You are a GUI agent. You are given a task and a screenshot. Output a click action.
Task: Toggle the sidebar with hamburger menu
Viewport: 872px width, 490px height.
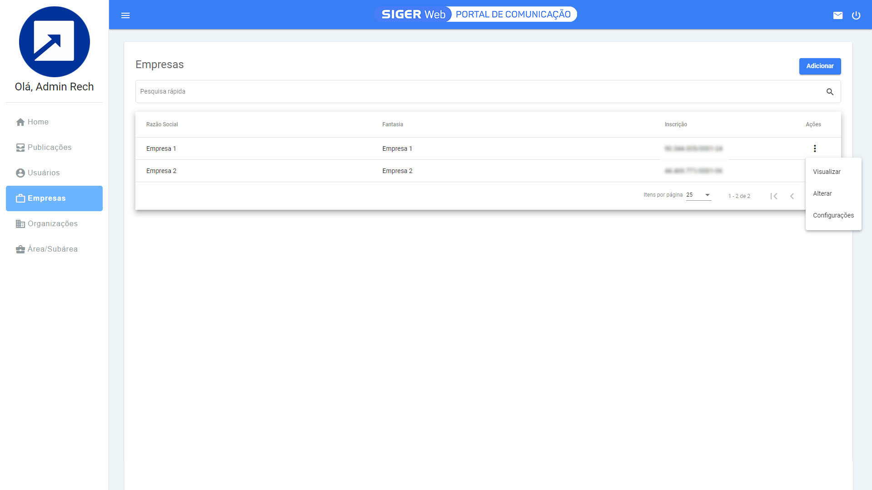pyautogui.click(x=125, y=15)
